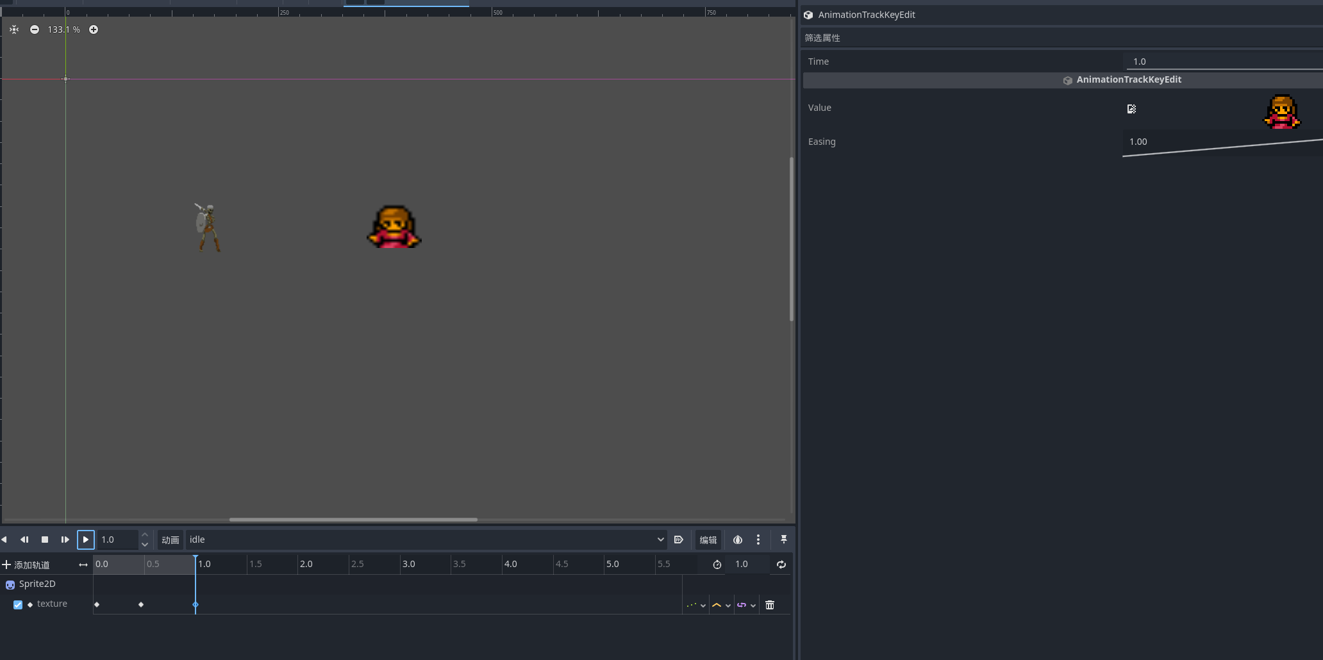Click the Value texture preview thumbnail
Image resolution: width=1323 pixels, height=660 pixels.
(1282, 112)
